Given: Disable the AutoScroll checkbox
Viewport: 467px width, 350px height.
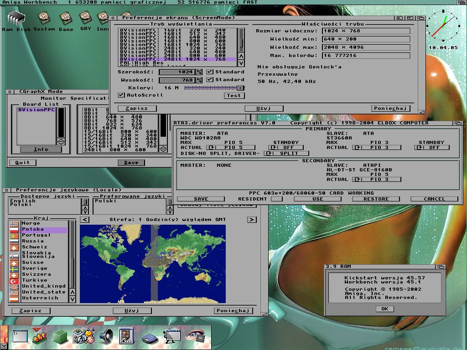Looking at the screenshot, I should point(121,95).
